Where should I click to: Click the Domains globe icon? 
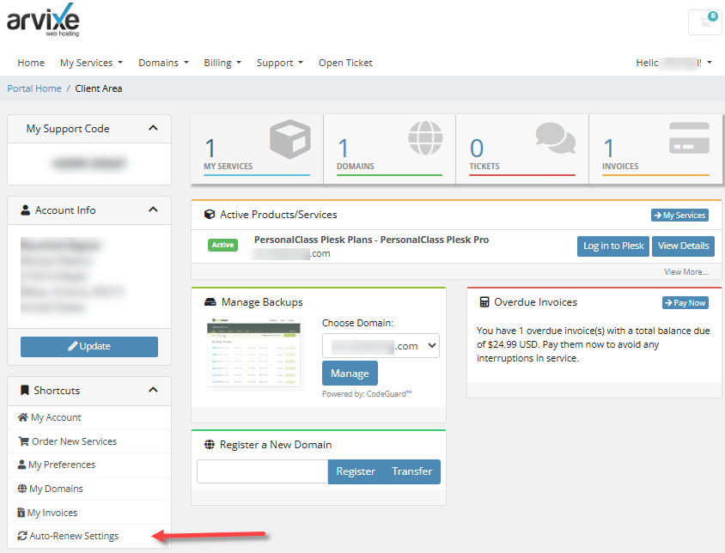point(425,137)
